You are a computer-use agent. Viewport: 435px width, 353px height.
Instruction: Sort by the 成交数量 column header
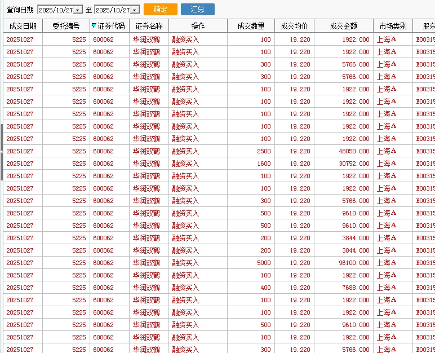click(251, 26)
